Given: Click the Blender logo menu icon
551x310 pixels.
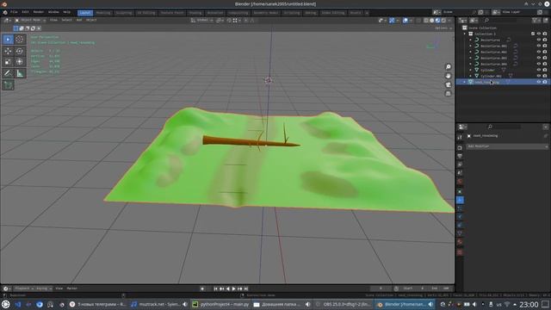Looking at the screenshot, I should click(x=5, y=12).
